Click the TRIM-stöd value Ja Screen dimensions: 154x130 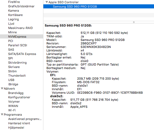coord(82,36)
